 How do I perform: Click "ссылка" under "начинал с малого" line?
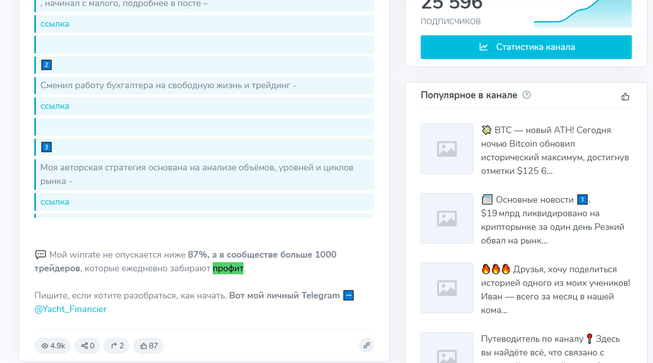tap(55, 24)
